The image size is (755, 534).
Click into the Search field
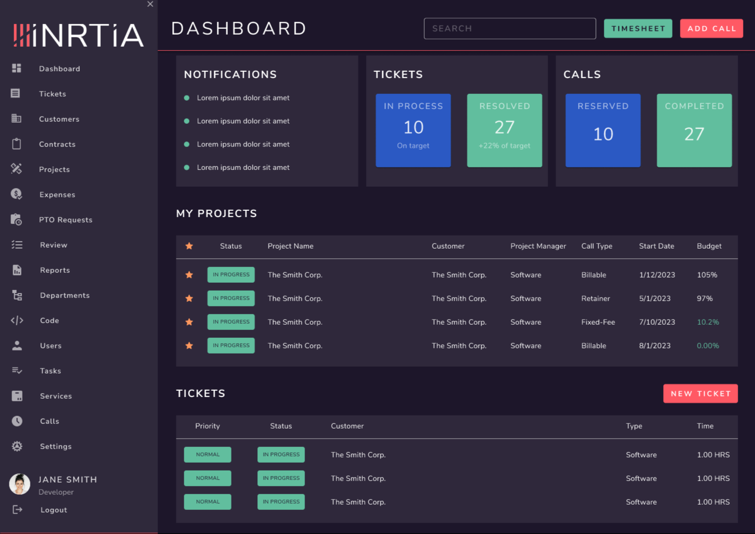point(509,28)
